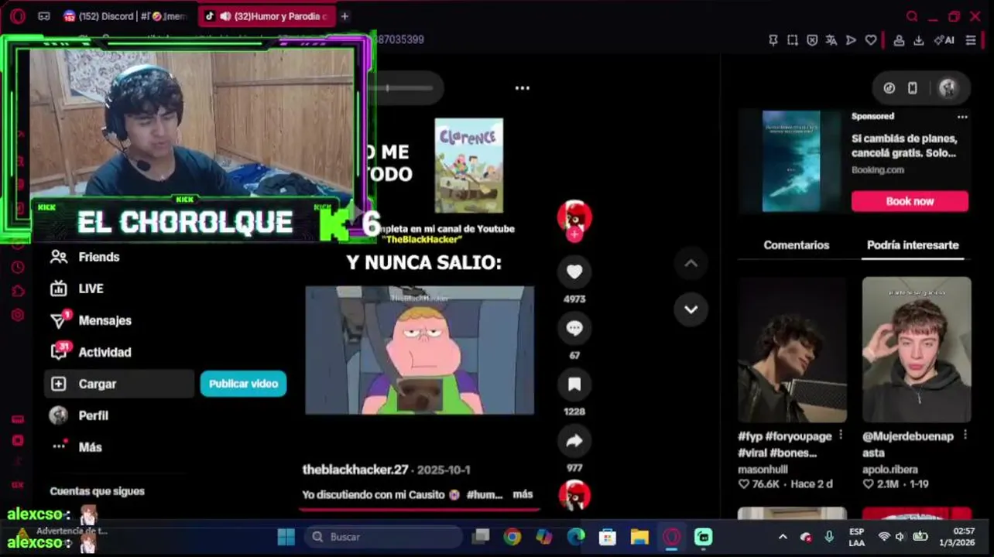The image size is (994, 557).
Task: Bookmark the video with the save icon
Action: [574, 384]
